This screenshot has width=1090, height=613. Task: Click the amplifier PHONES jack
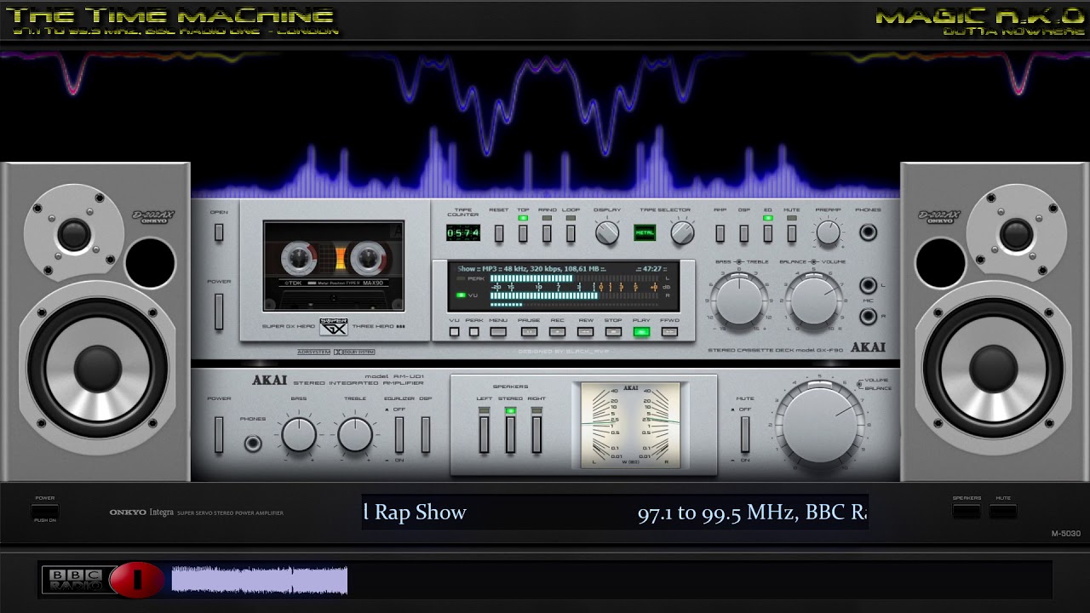point(253,444)
